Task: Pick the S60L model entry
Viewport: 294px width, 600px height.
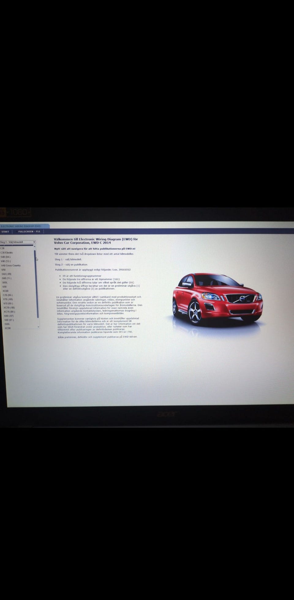Action: (5, 283)
